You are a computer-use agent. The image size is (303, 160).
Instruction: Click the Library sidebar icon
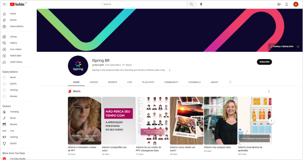4,37
